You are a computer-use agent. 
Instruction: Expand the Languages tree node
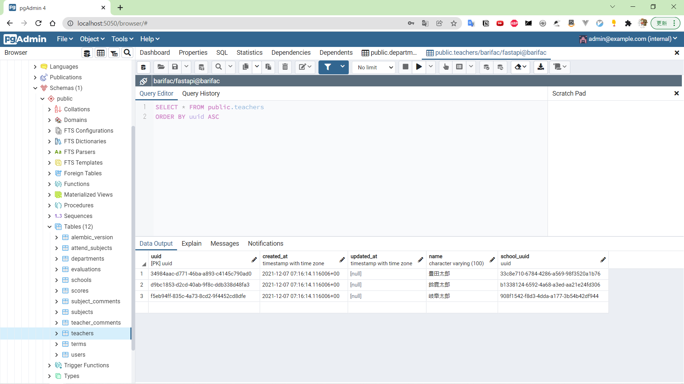pos(35,67)
